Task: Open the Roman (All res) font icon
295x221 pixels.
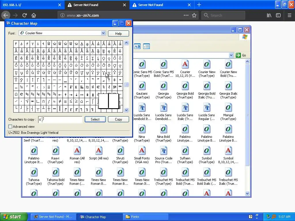Action: [77, 151]
